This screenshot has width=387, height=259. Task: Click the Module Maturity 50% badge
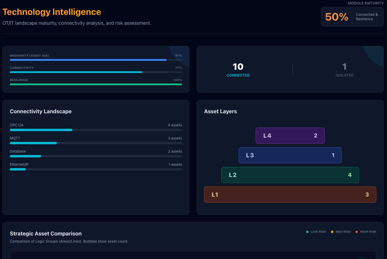352,17
